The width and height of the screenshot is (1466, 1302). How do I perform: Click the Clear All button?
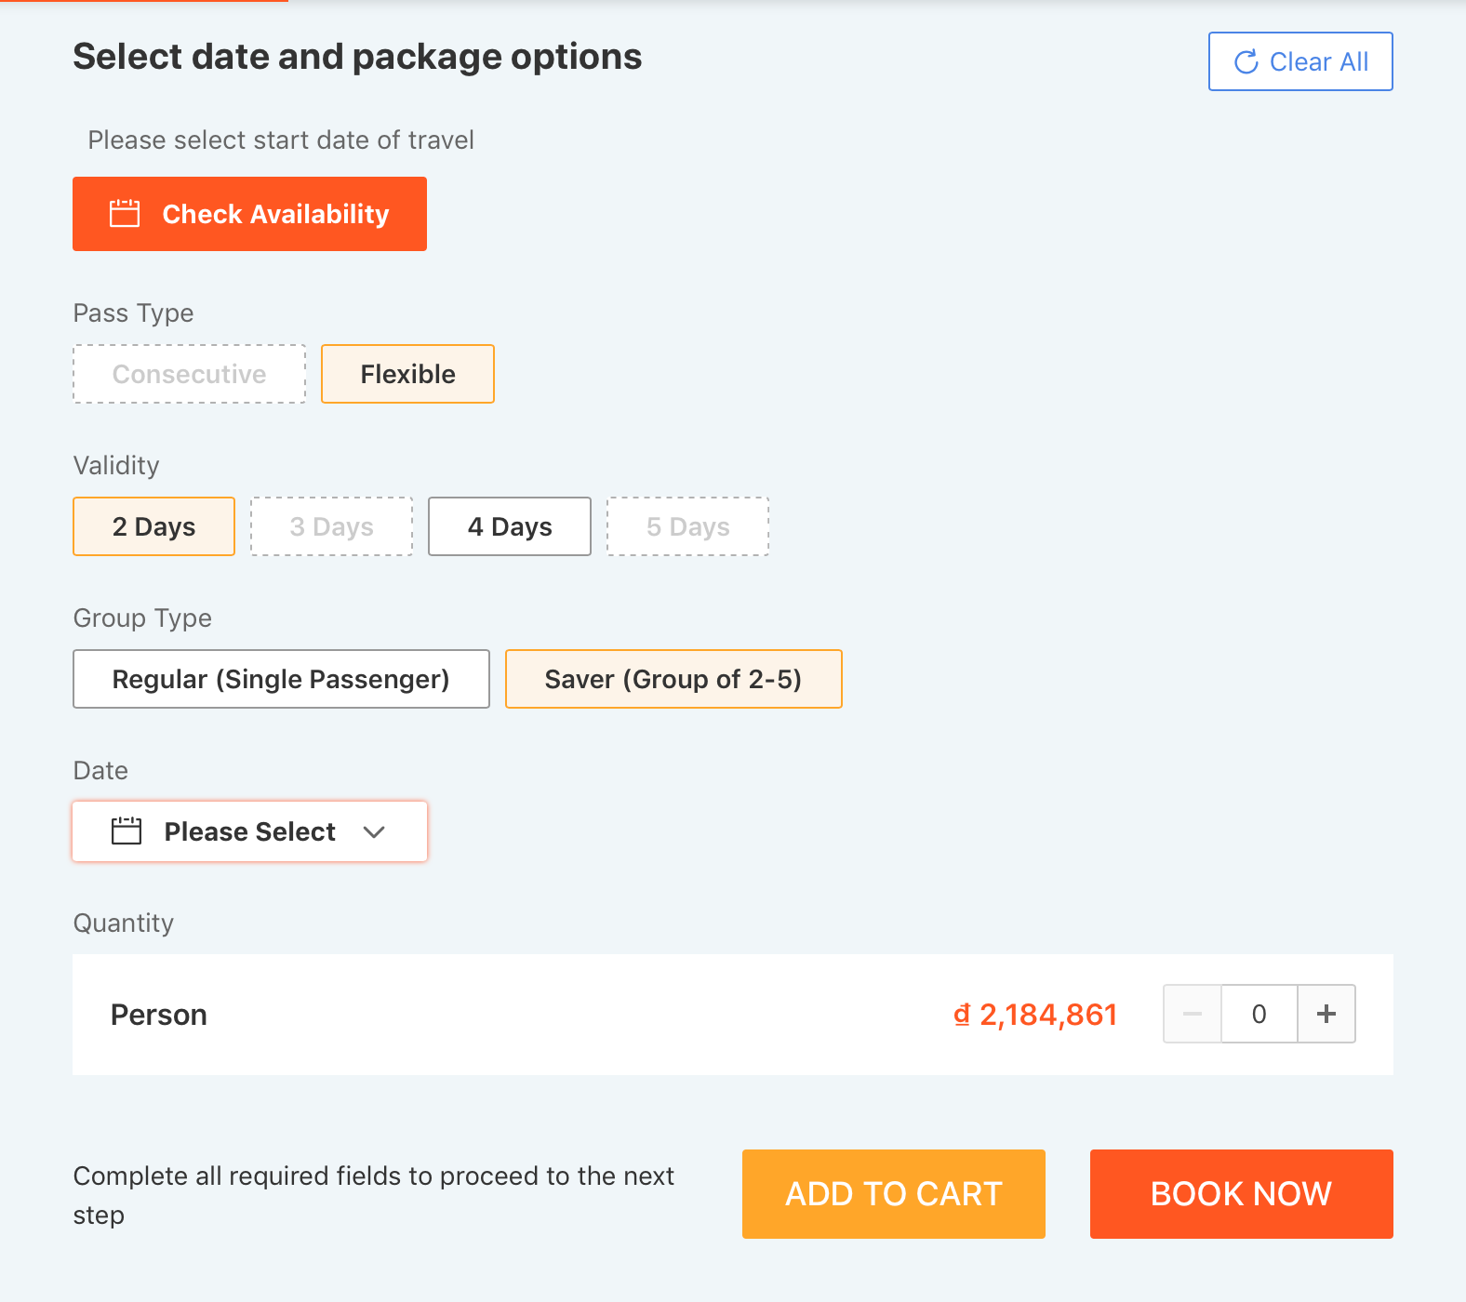[x=1300, y=61]
